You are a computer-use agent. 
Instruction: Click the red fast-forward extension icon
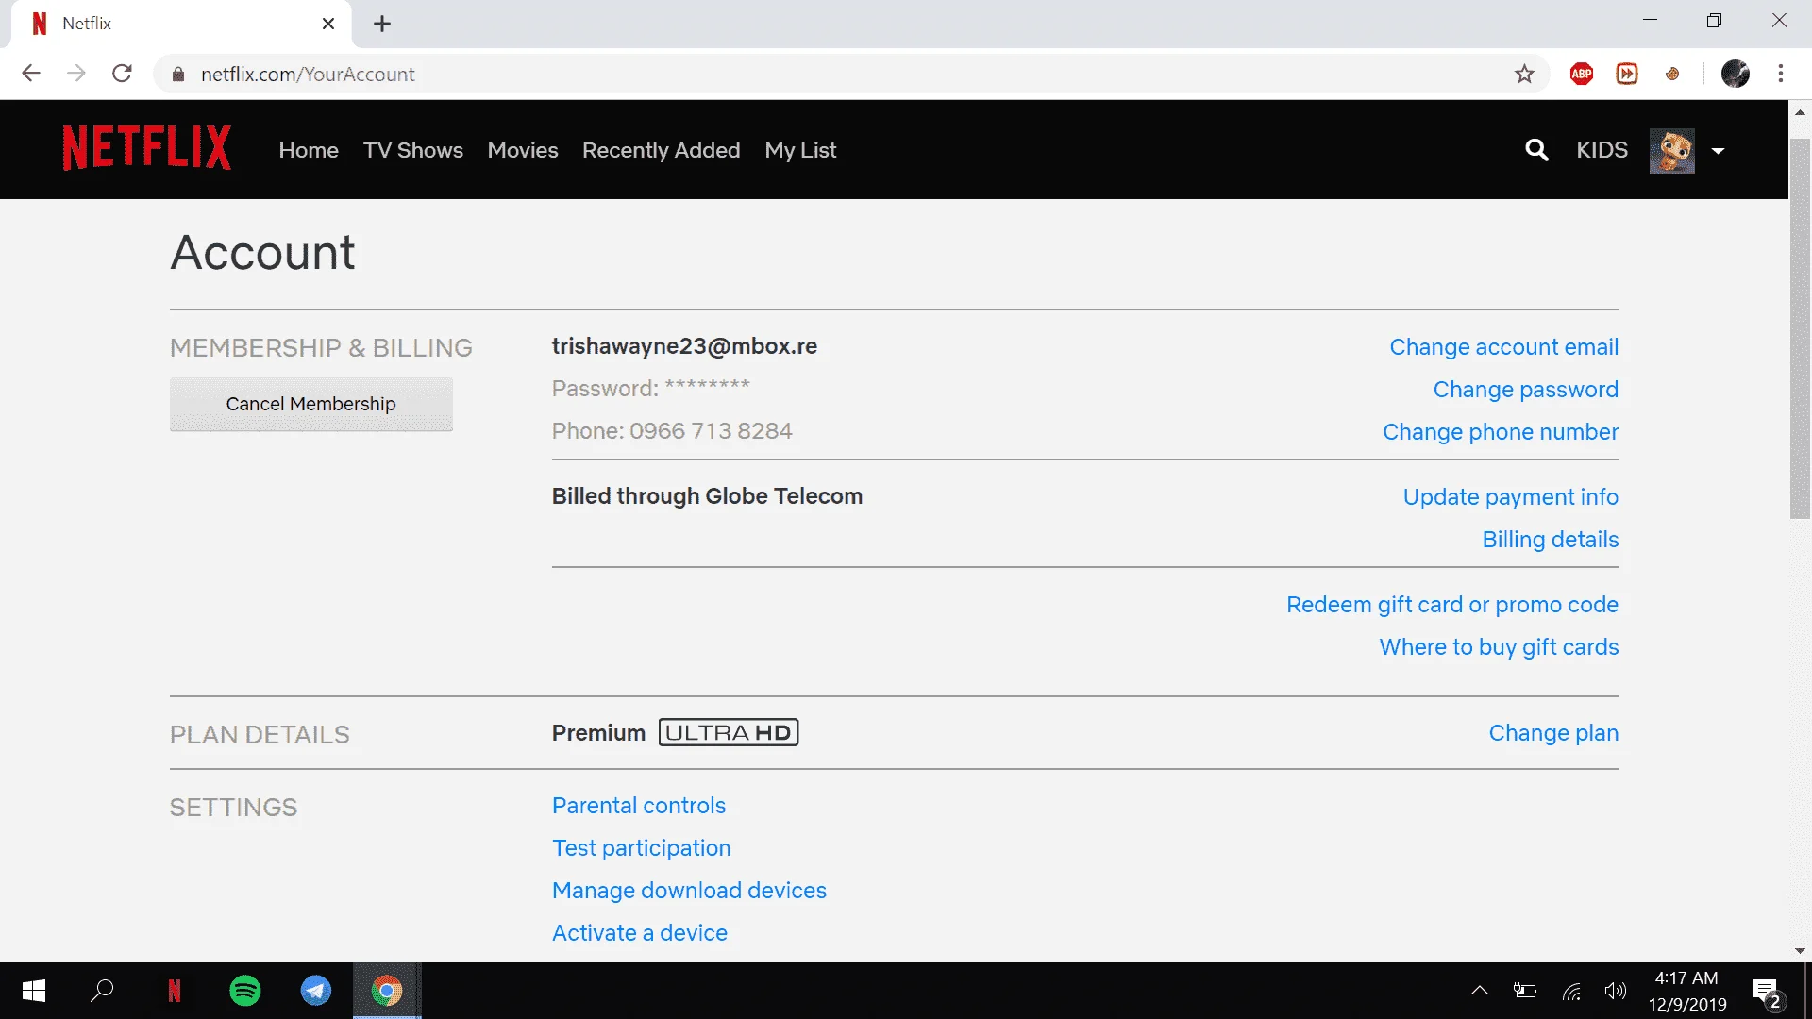(x=1627, y=74)
